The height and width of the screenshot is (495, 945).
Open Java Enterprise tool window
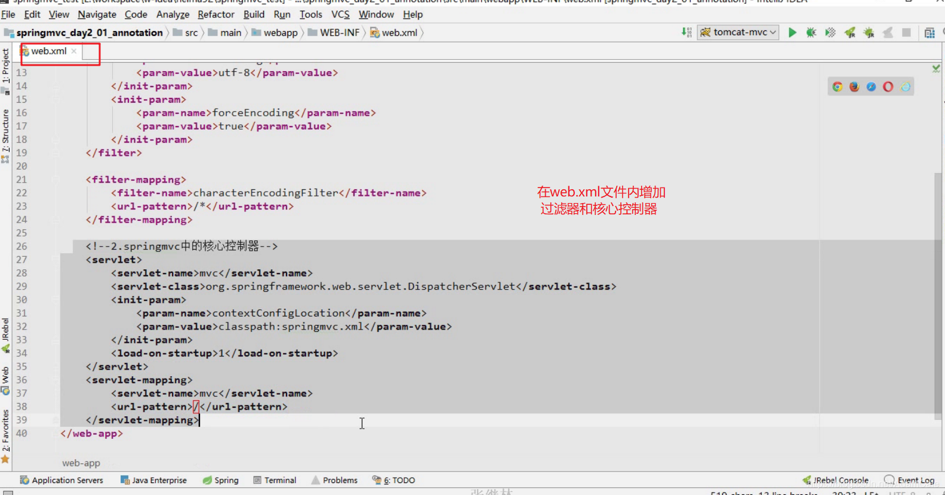(153, 480)
